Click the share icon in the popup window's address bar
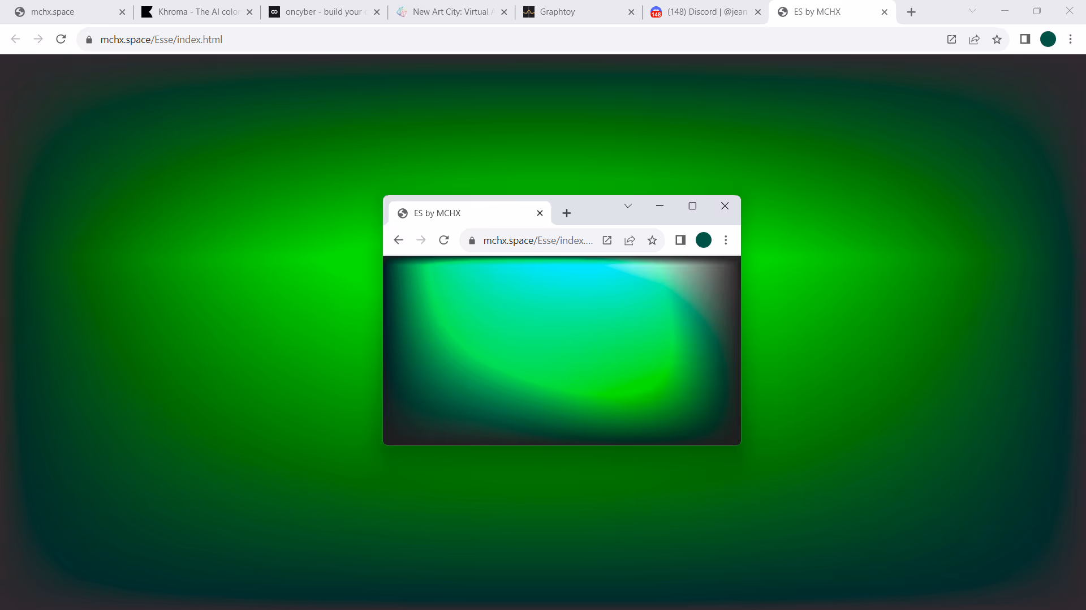 point(630,240)
